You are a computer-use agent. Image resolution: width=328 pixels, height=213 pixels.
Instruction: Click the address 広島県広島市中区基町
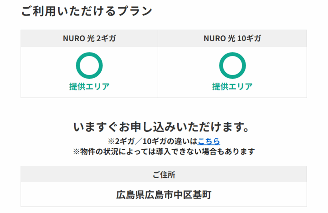tap(164, 194)
